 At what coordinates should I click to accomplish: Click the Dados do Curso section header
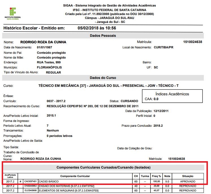103,78
